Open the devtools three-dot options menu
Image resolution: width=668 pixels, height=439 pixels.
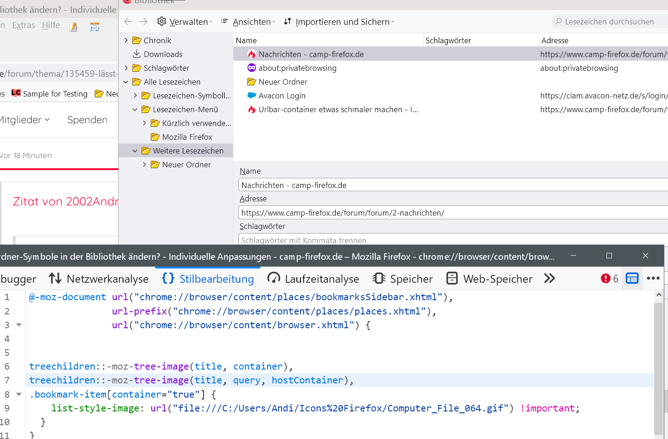(653, 278)
